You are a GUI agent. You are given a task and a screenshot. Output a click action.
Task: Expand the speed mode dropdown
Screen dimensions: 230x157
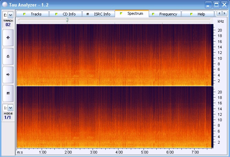(x=8, y=108)
